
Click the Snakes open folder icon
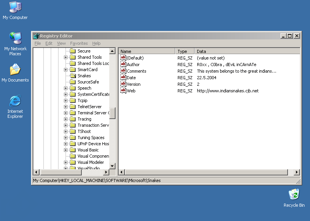(73, 76)
